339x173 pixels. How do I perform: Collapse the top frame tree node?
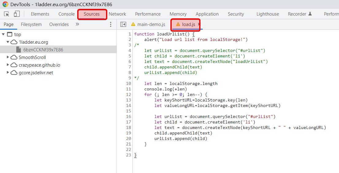point(3,35)
